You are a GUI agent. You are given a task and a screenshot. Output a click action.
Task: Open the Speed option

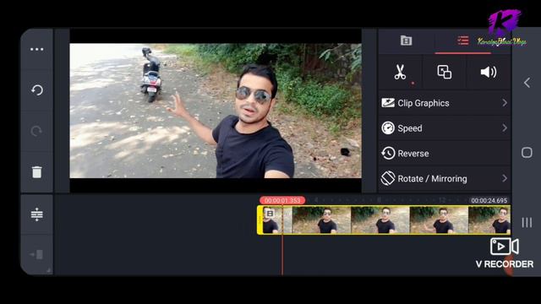(445, 128)
